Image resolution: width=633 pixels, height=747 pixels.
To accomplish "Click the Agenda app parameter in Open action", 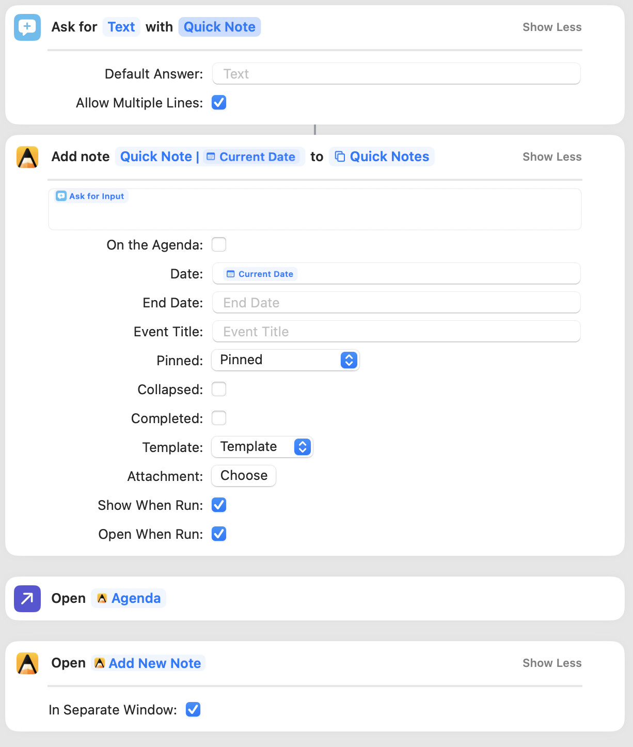I will tap(129, 598).
